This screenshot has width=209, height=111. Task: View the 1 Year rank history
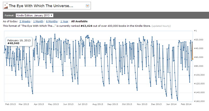[65, 21]
